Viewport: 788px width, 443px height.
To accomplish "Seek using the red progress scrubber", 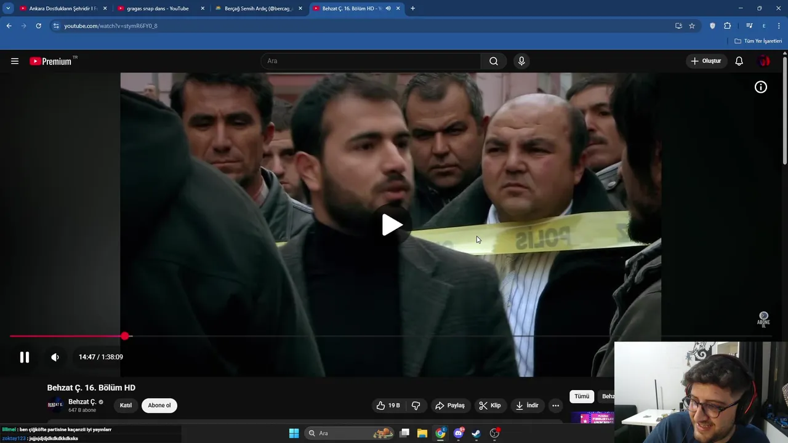I will coord(125,336).
